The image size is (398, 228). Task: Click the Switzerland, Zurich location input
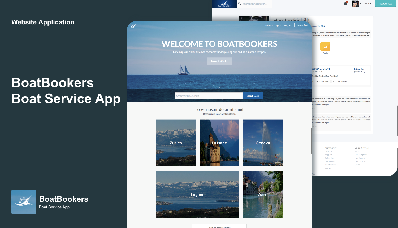pos(209,96)
